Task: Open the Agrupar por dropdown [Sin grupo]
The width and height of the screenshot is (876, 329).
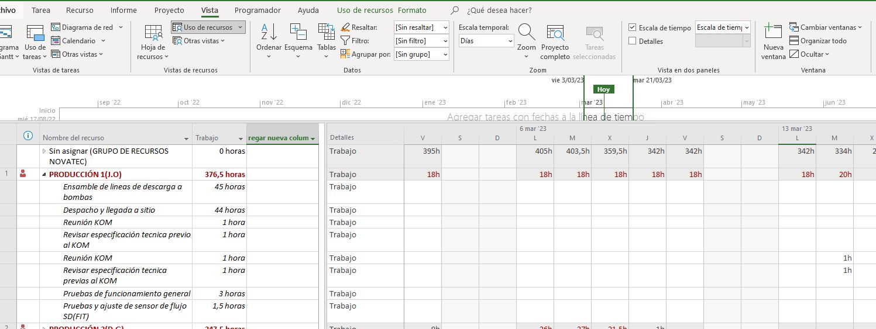Action: [x=421, y=54]
